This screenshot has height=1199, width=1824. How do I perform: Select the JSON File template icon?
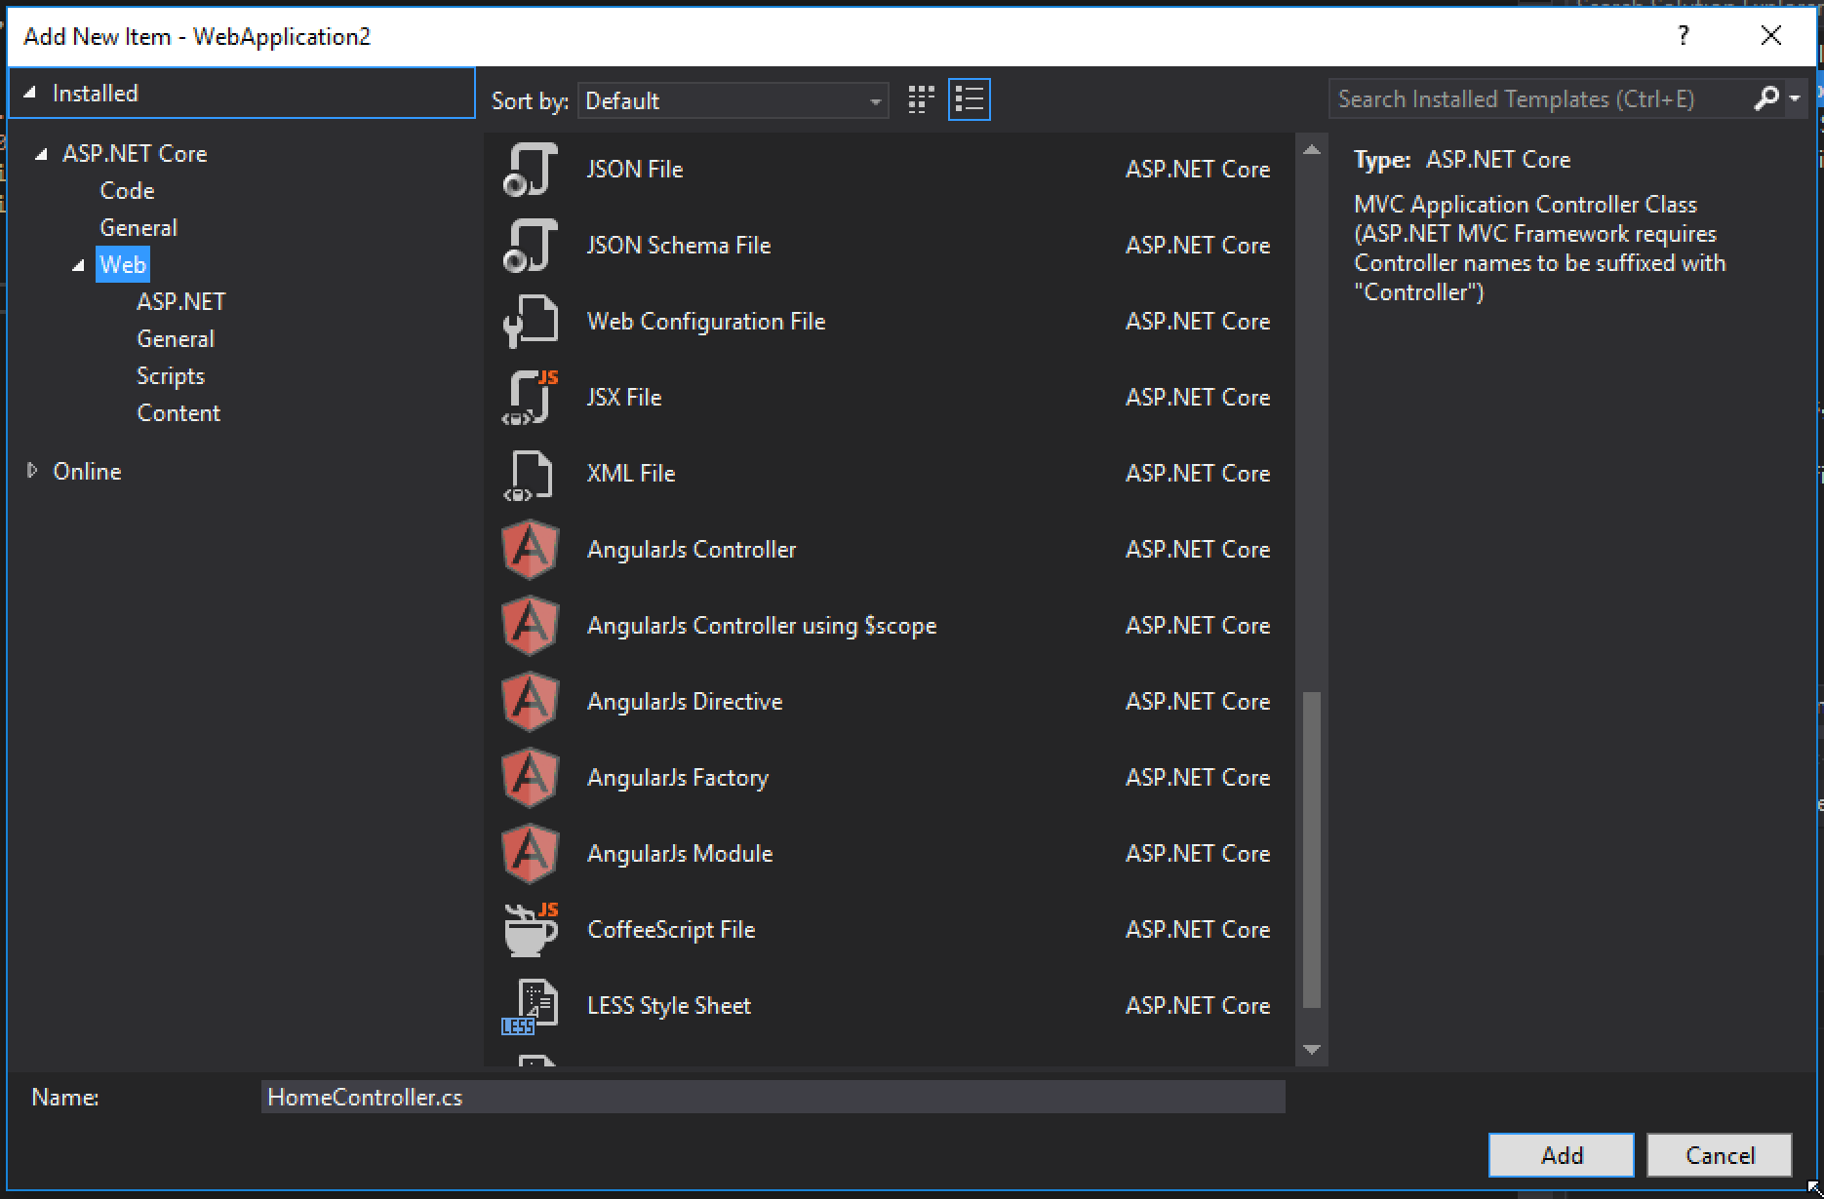pos(530,170)
